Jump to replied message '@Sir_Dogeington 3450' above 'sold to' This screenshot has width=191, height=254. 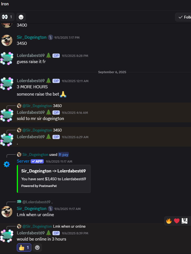pos(42,106)
